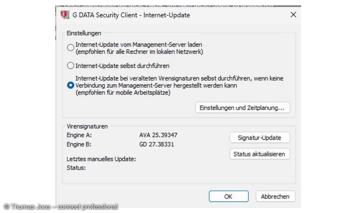Image resolution: width=355 pixels, height=213 pixels.
Task: Click the G DATA shield icon in title bar
Action: (x=65, y=15)
